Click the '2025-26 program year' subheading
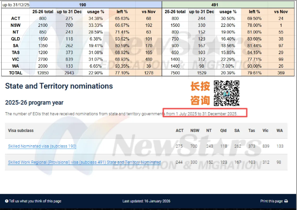 pos(34,102)
